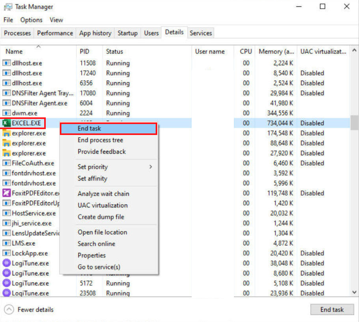359x322 pixels.
Task: Click the dwm.exe process icon
Action: pyautogui.click(x=6, y=113)
